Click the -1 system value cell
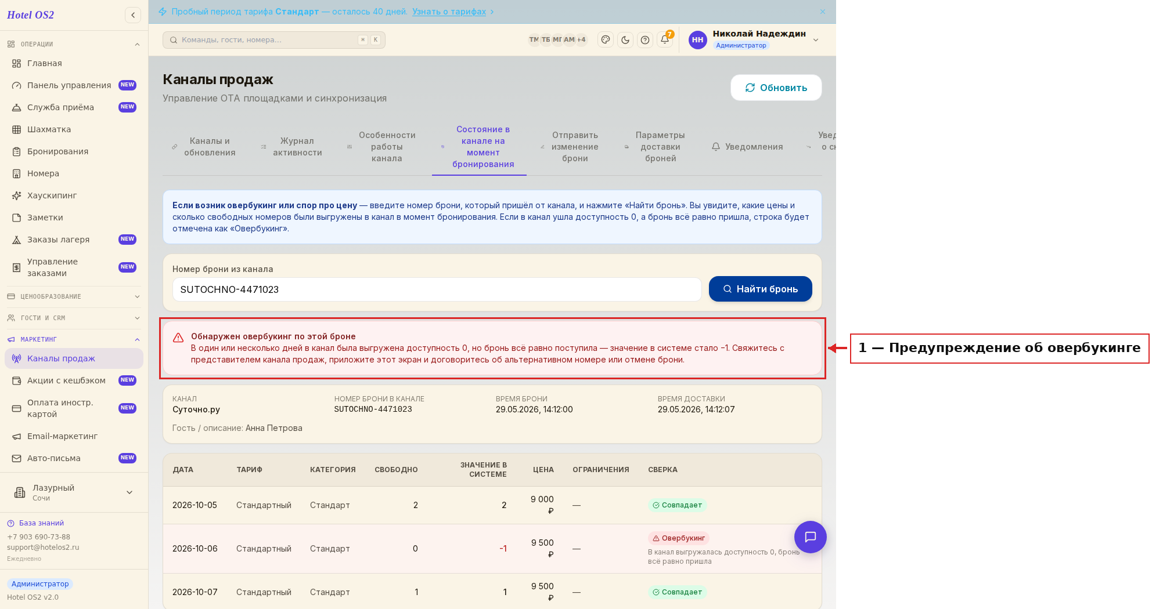The height and width of the screenshot is (609, 1163). coord(503,549)
